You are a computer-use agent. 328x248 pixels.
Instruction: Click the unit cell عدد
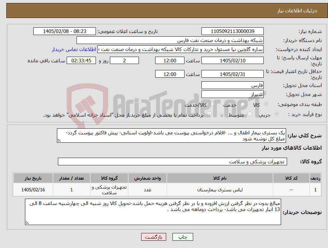(x=148, y=190)
